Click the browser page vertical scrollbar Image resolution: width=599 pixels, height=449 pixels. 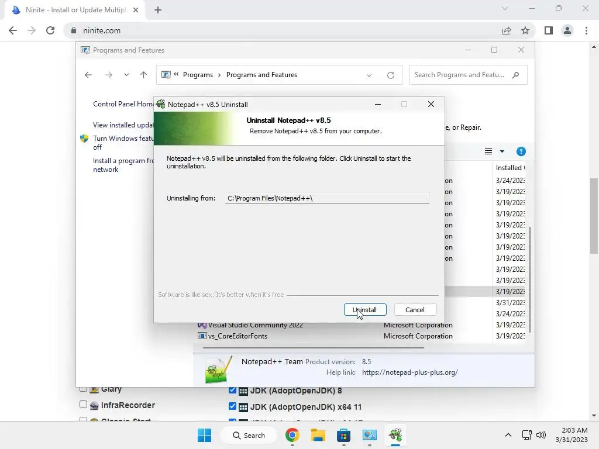click(x=594, y=215)
